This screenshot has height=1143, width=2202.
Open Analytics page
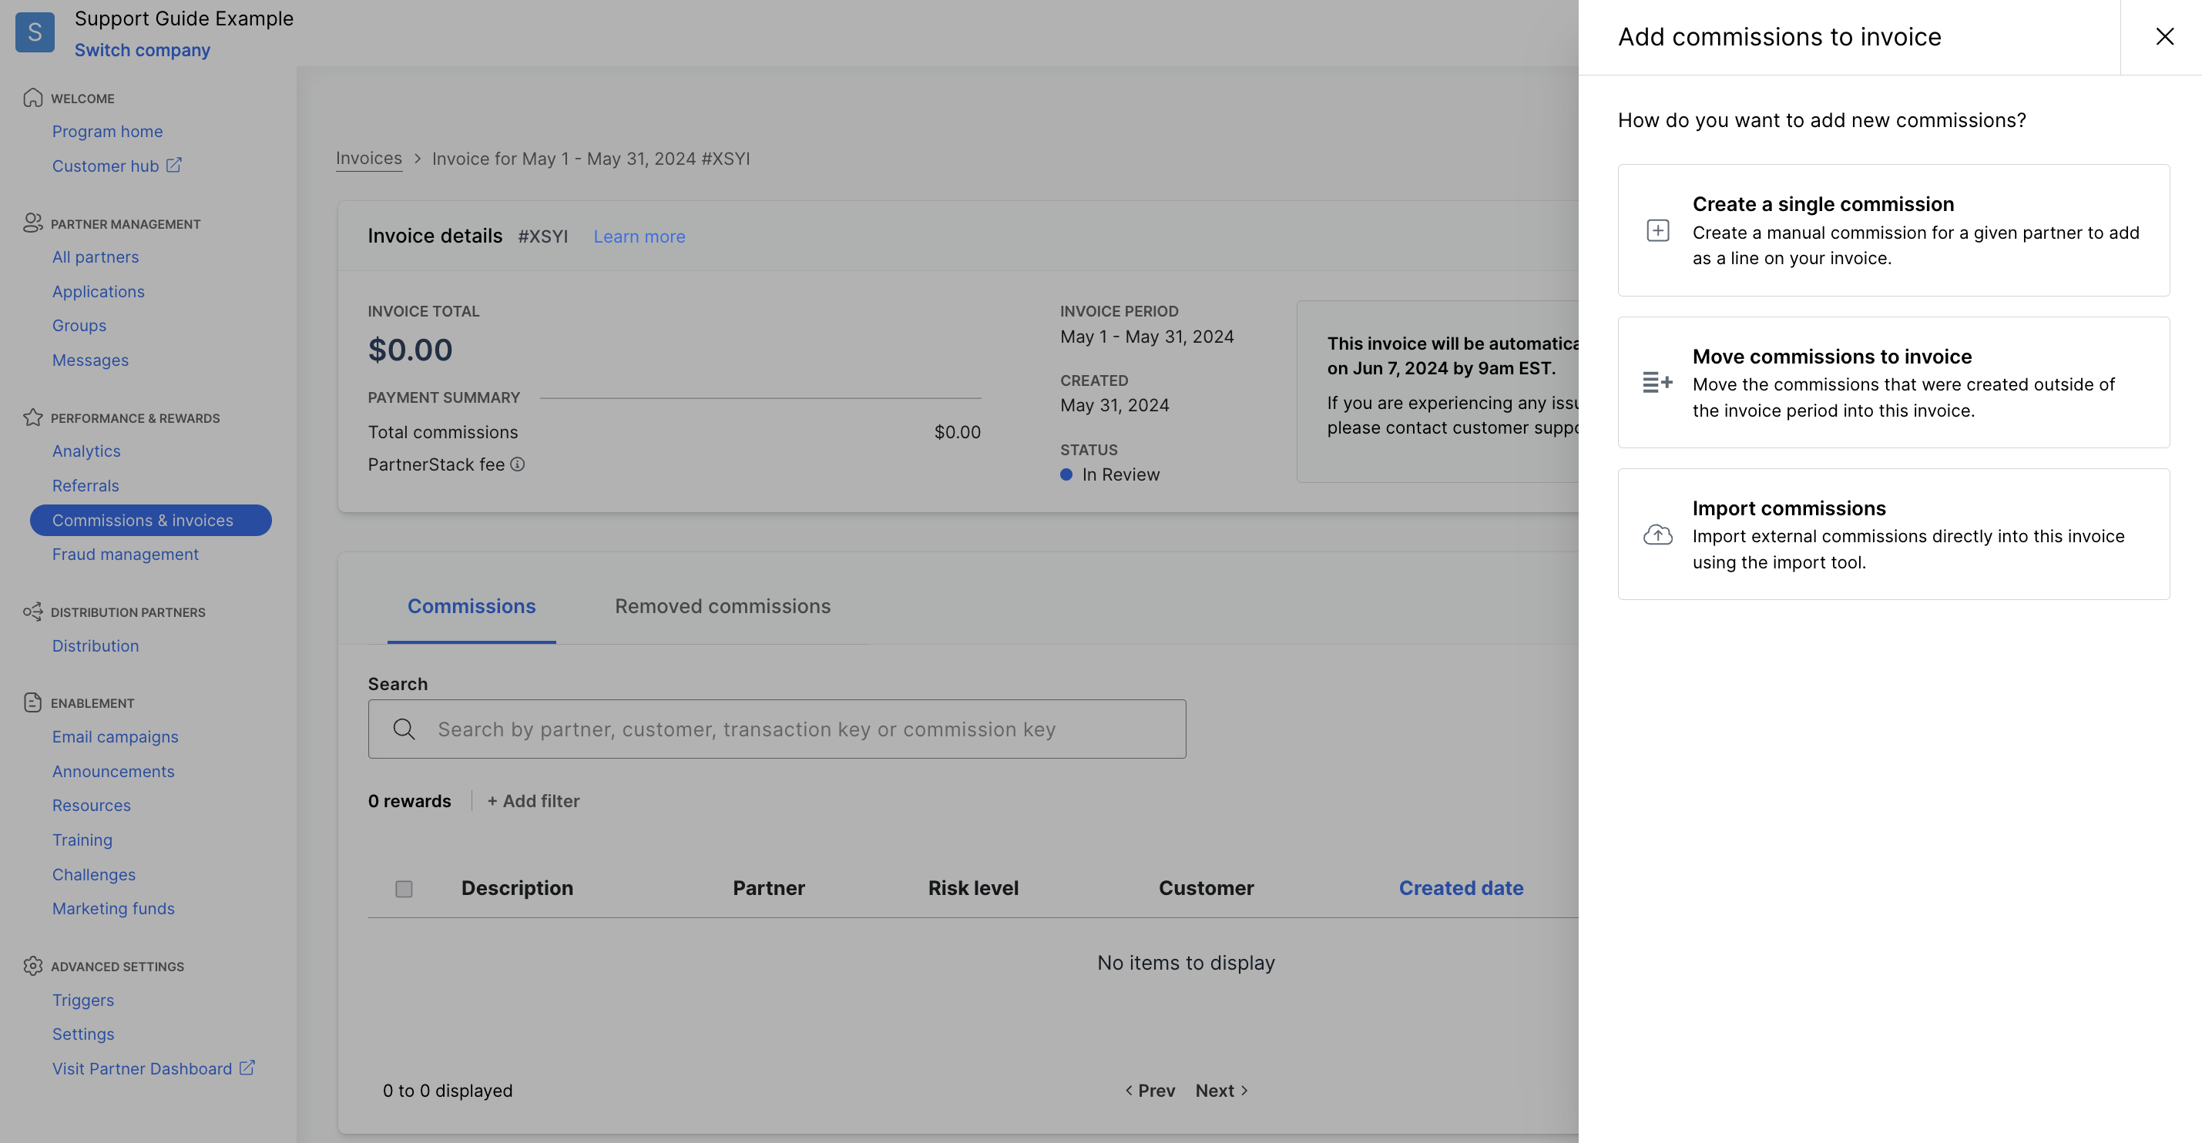click(86, 451)
